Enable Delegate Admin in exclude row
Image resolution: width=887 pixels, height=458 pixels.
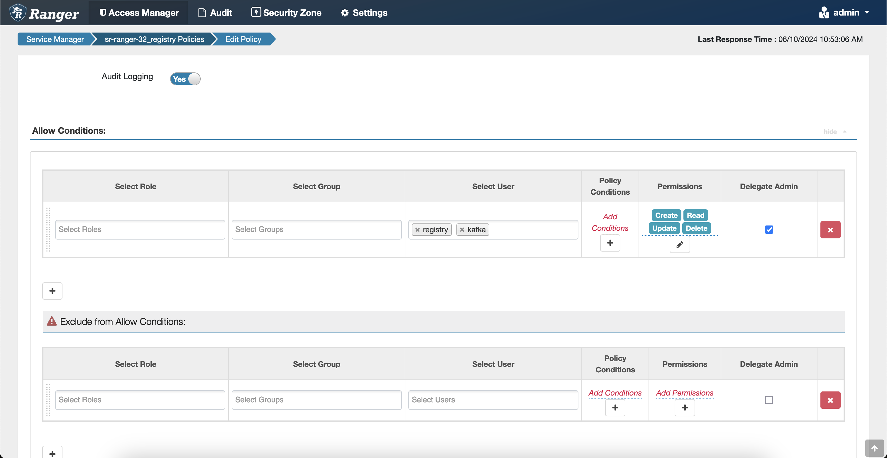click(769, 400)
